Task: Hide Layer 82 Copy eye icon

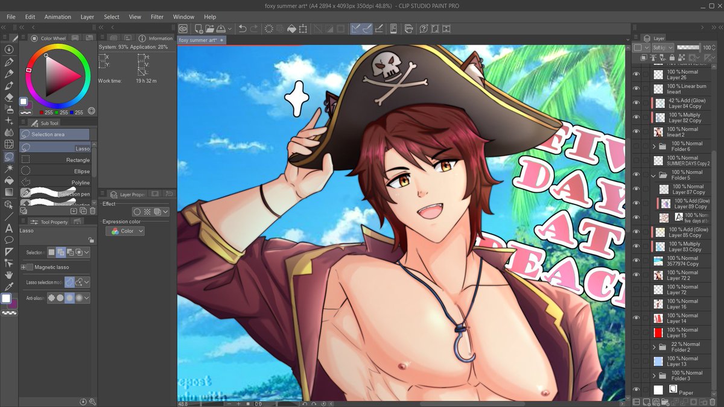Action: coord(636,117)
